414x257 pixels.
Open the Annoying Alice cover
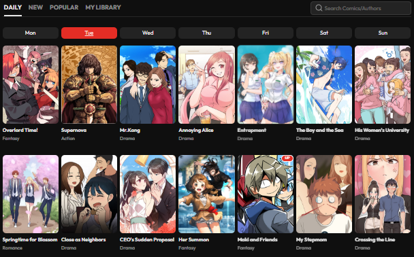(206, 84)
